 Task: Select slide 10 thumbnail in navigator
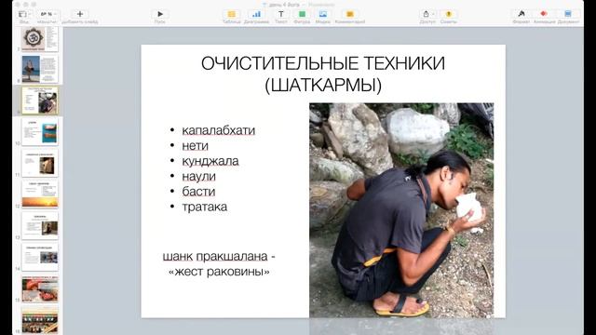click(x=40, y=132)
